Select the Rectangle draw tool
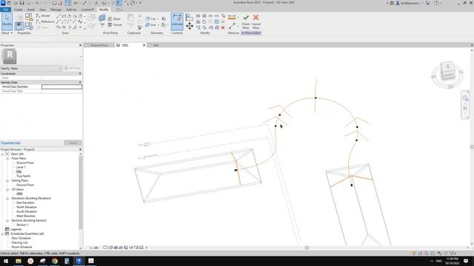474x266 pixels. pos(64,16)
